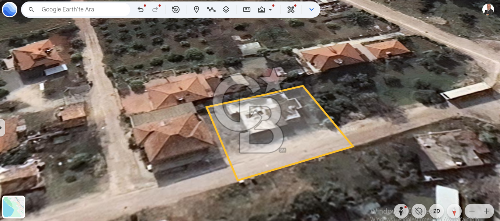Expand the blue chevron toolbar menu

[x=312, y=10]
